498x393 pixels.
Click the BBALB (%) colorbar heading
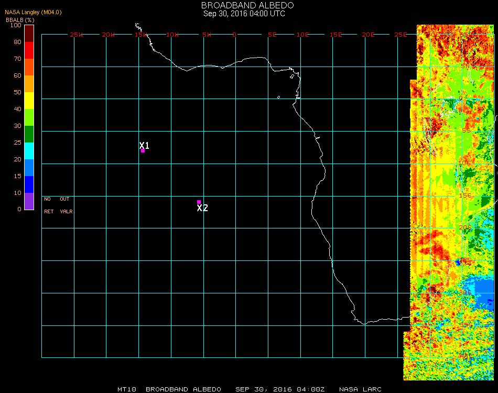coord(20,19)
